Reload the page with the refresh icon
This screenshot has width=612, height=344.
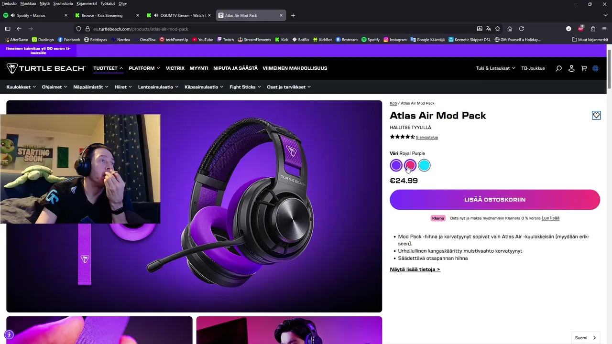tap(522, 29)
